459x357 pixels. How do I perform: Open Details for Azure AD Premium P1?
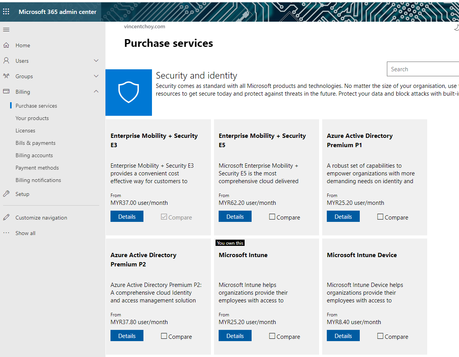coord(343,216)
